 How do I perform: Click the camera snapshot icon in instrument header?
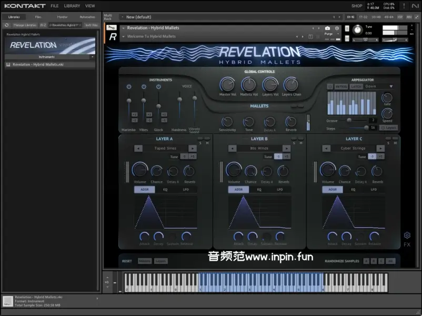pyautogui.click(x=328, y=28)
